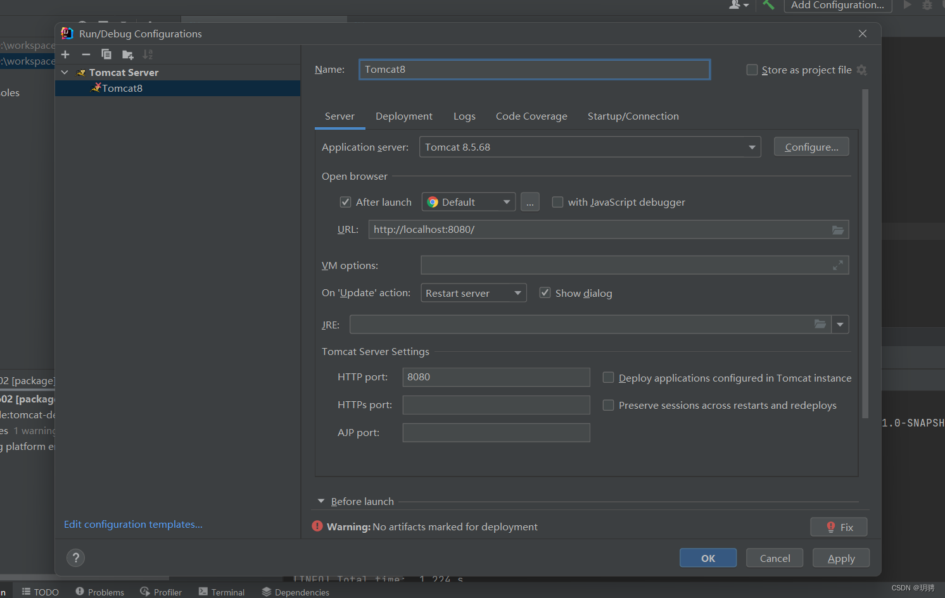Screen dimensions: 945x598
Task: Open the Problems tool window
Action: (99, 592)
